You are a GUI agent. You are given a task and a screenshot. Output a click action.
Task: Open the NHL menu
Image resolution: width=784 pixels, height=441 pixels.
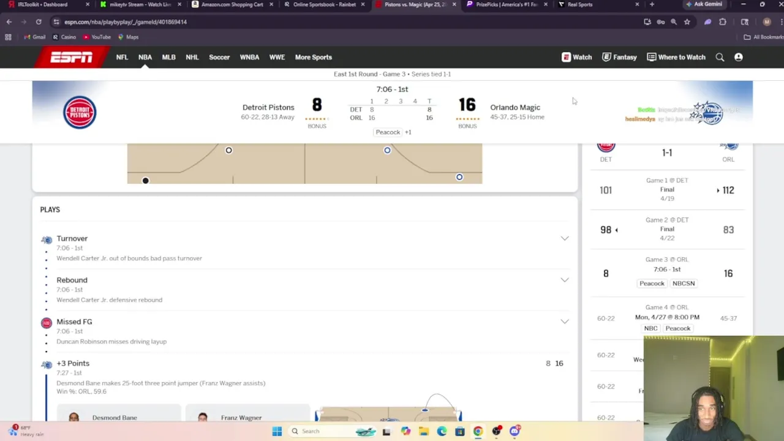pos(192,57)
